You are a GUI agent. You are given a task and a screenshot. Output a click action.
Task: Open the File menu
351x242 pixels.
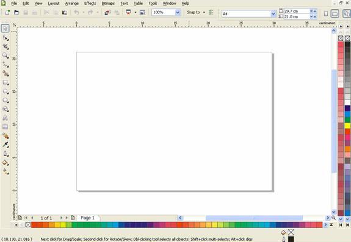coord(14,3)
